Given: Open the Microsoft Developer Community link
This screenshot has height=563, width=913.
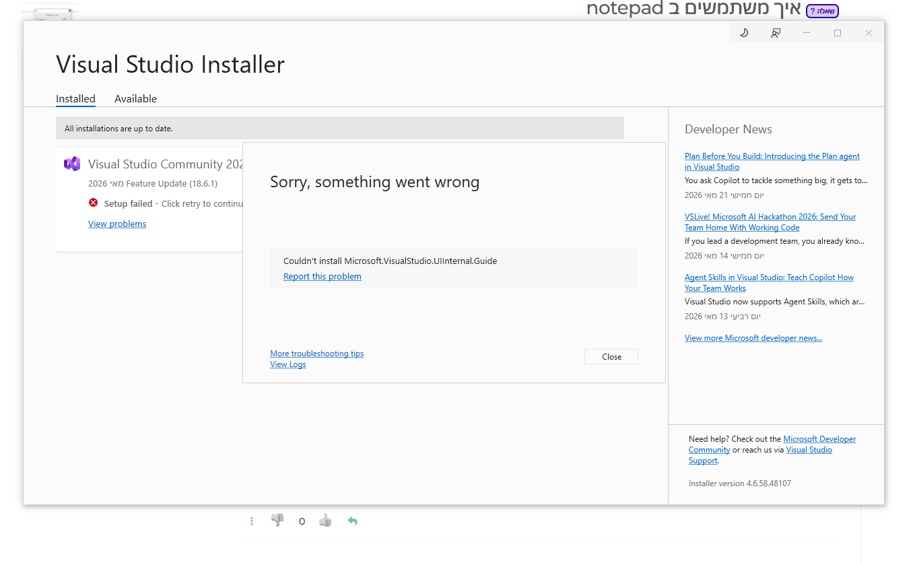Looking at the screenshot, I should (772, 444).
